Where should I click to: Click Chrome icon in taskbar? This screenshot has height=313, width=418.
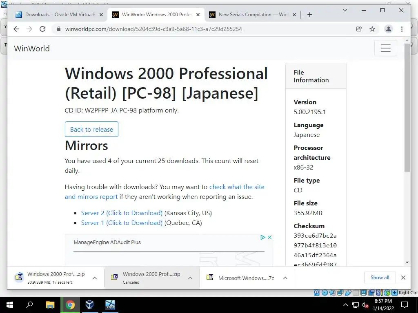[70, 305]
